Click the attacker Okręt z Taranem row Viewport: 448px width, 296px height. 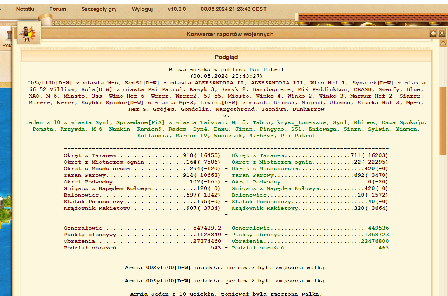click(x=142, y=155)
